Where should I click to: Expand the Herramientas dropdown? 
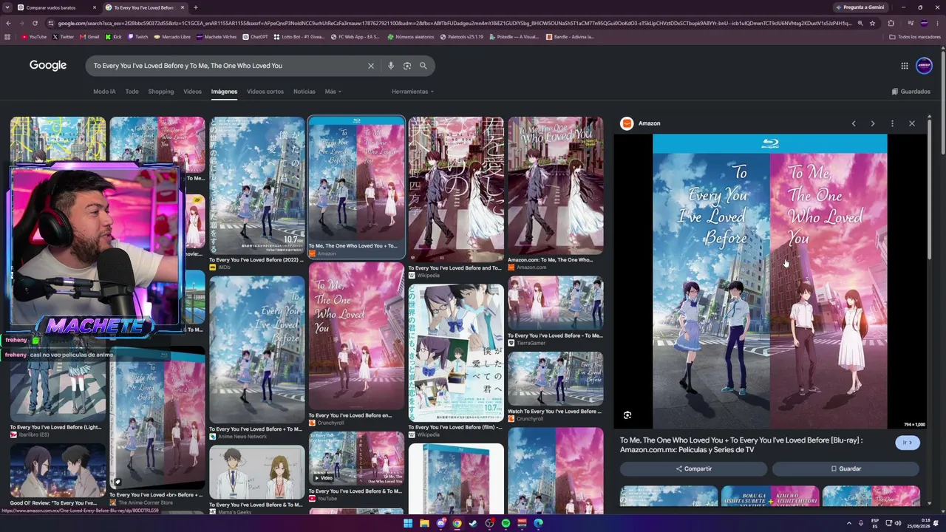(412, 92)
